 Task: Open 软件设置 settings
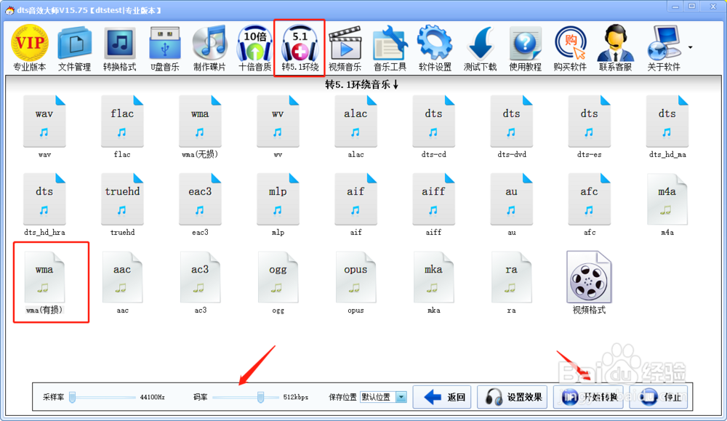click(x=435, y=48)
